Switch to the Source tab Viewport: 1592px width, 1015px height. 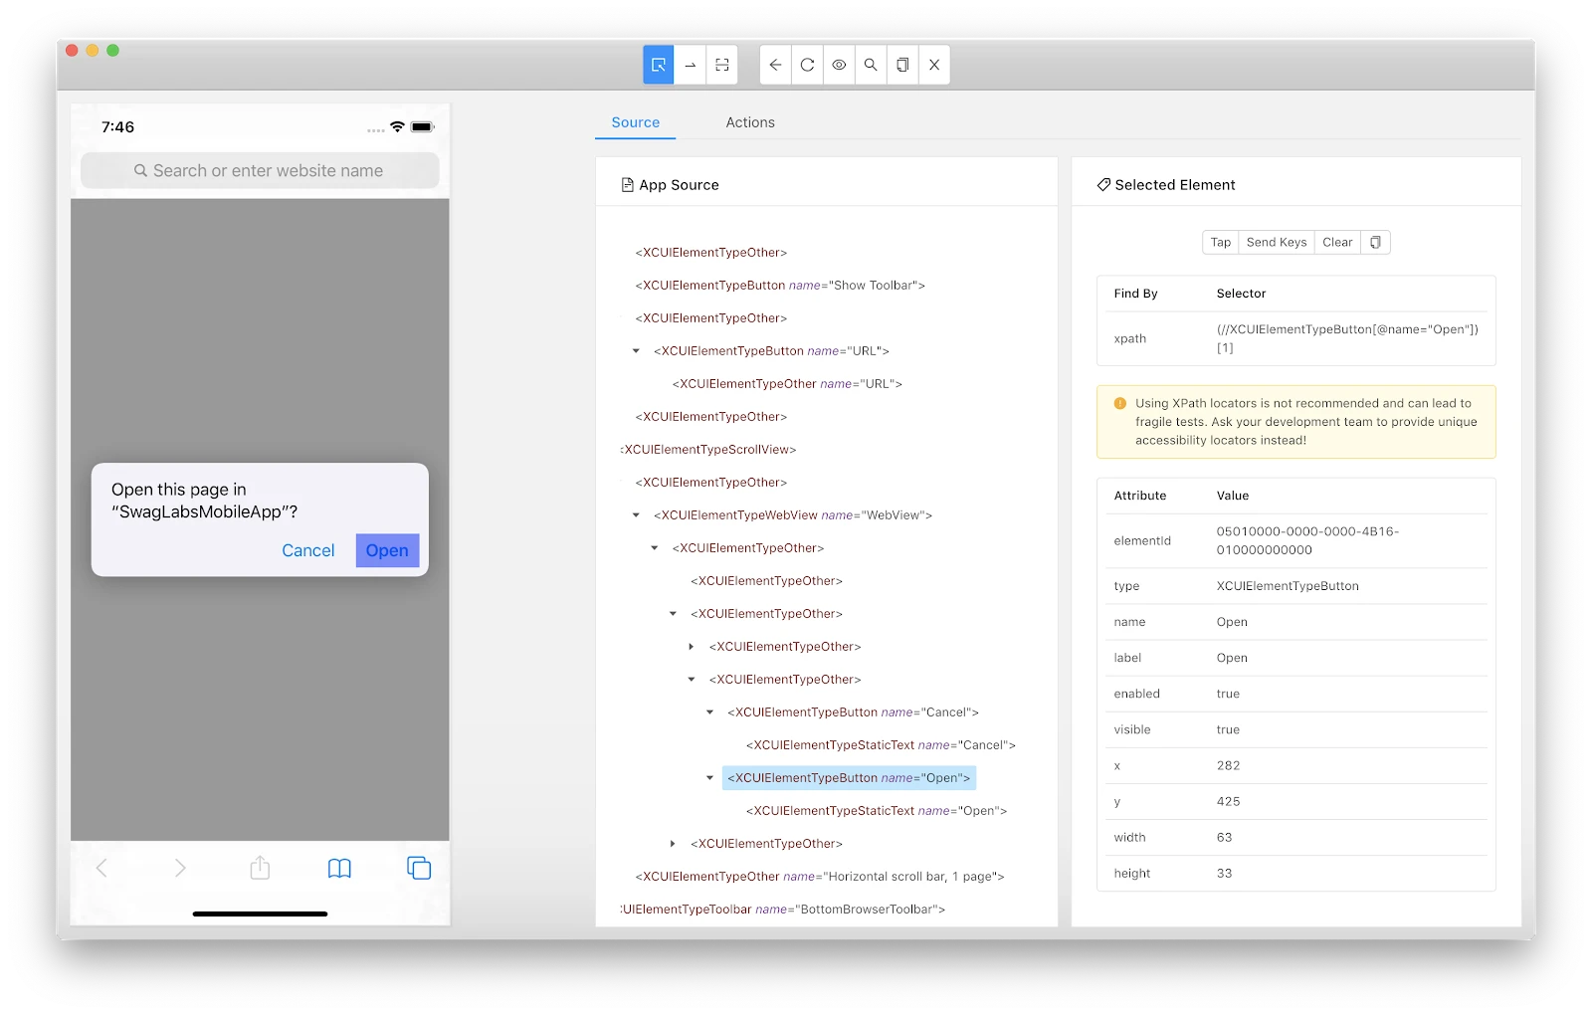point(636,122)
